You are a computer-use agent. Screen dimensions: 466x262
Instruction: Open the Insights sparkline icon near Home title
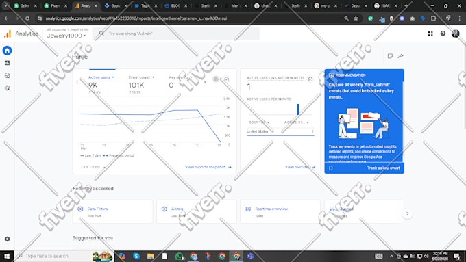(401, 56)
